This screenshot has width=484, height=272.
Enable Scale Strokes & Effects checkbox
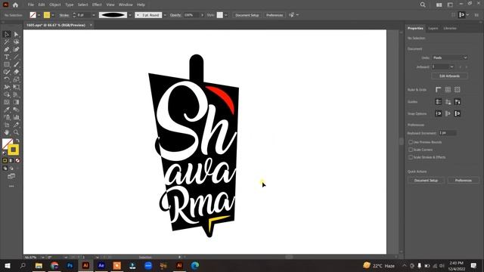click(411, 157)
